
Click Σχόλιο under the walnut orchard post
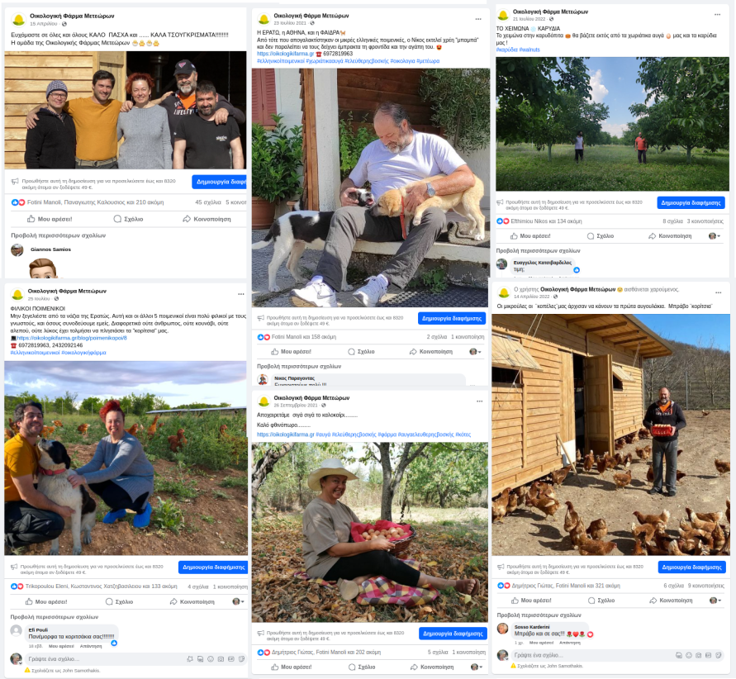(601, 236)
